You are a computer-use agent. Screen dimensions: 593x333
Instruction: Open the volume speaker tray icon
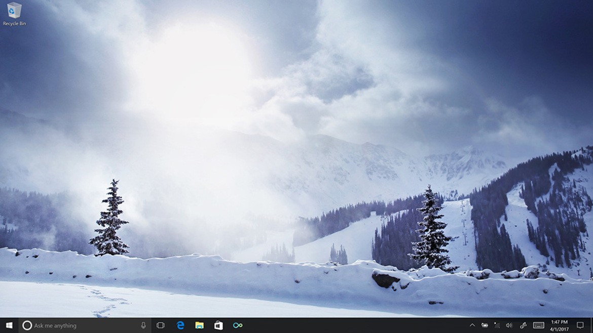click(509, 325)
